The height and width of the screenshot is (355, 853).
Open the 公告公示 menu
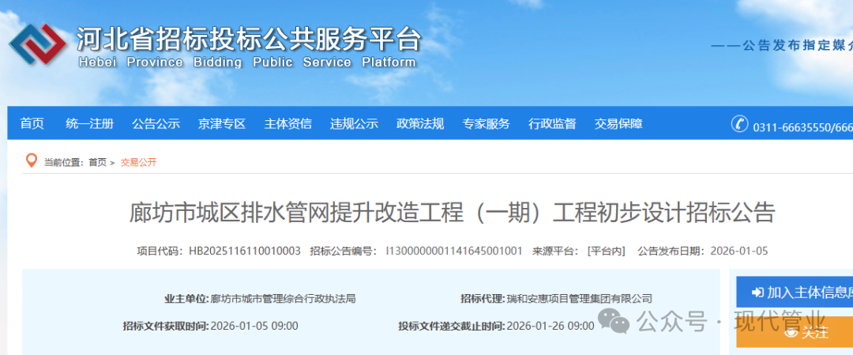point(156,124)
